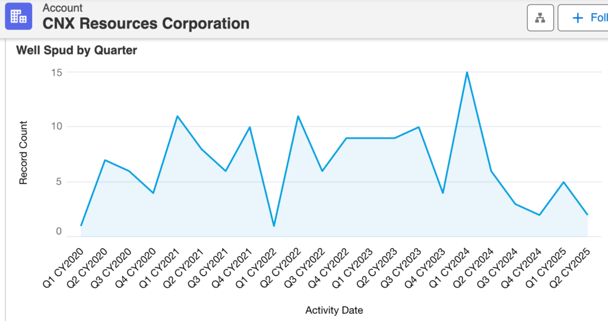Click the Q4 CY2020 axis label
Viewport: 608px width, 321px height.
point(135,268)
